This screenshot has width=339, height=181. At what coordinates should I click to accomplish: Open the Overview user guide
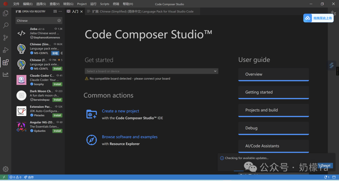coord(273,74)
